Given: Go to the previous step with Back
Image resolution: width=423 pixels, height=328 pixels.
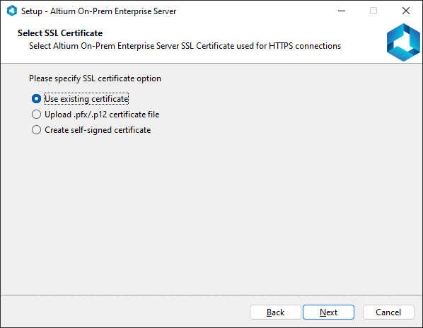Looking at the screenshot, I should coord(275,312).
